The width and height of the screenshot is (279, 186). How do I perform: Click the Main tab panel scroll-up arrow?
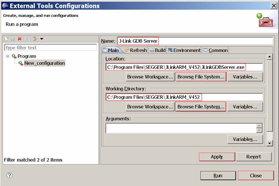269,57
